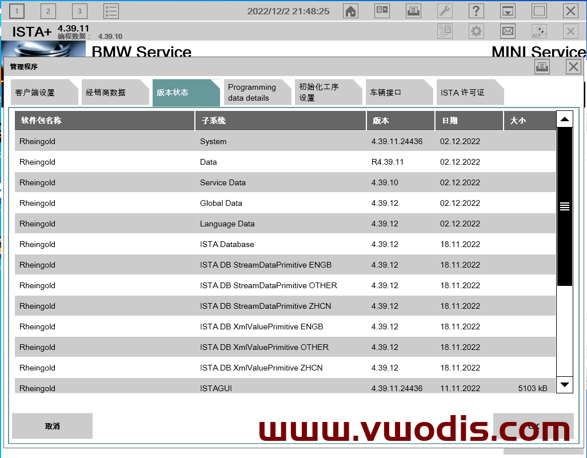Switch to the 客户端设置 tab

(44, 92)
